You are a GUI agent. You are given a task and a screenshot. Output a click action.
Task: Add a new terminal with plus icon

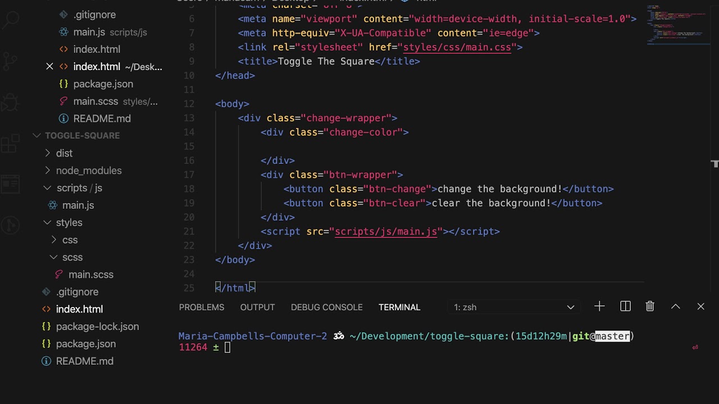[x=599, y=306]
